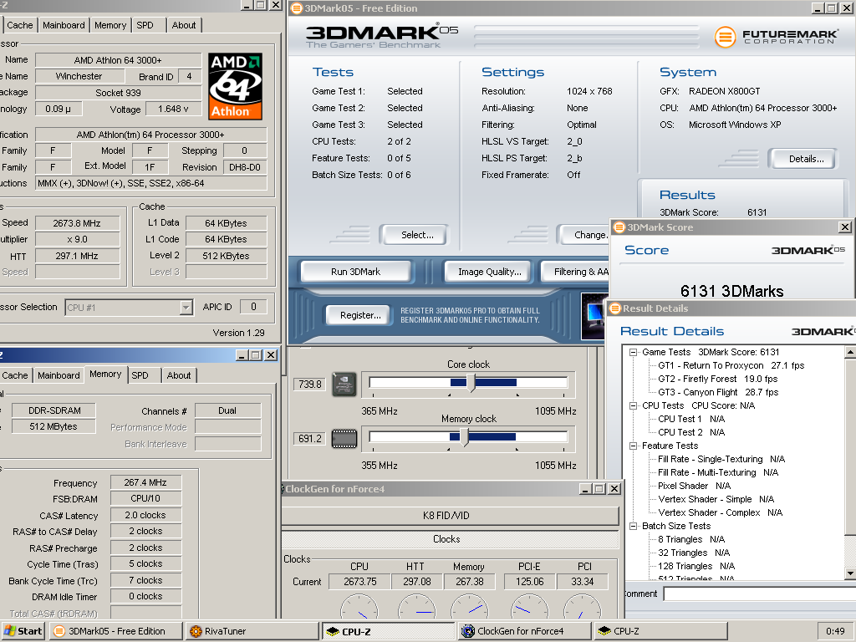Open the About tab in the upper CPU-Z window

(x=183, y=25)
